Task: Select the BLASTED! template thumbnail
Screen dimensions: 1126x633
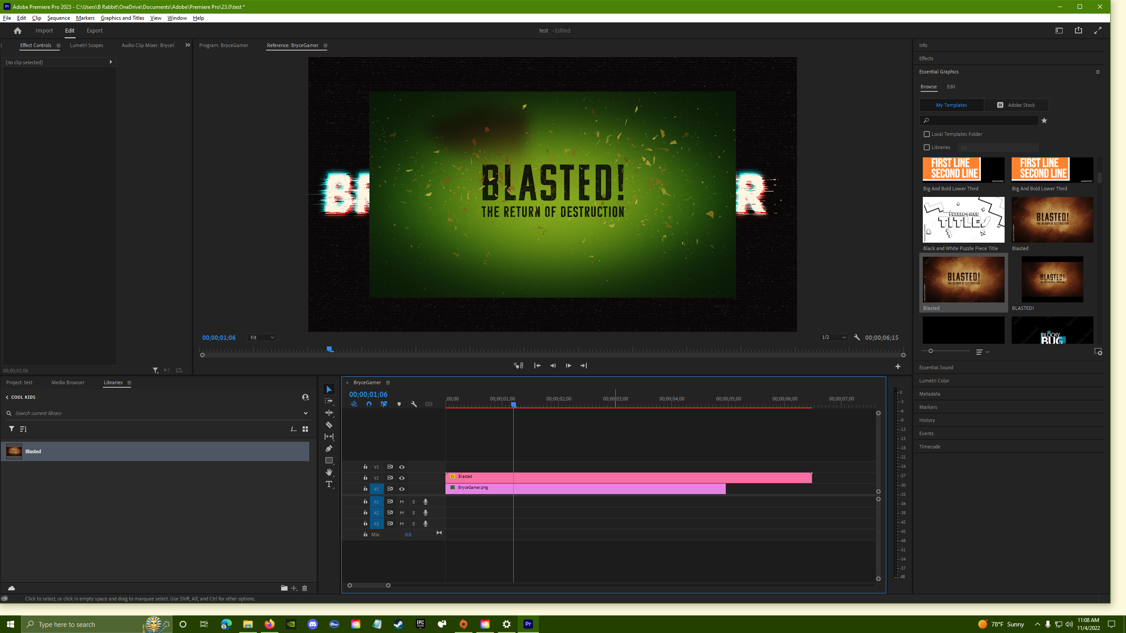Action: tap(1052, 279)
